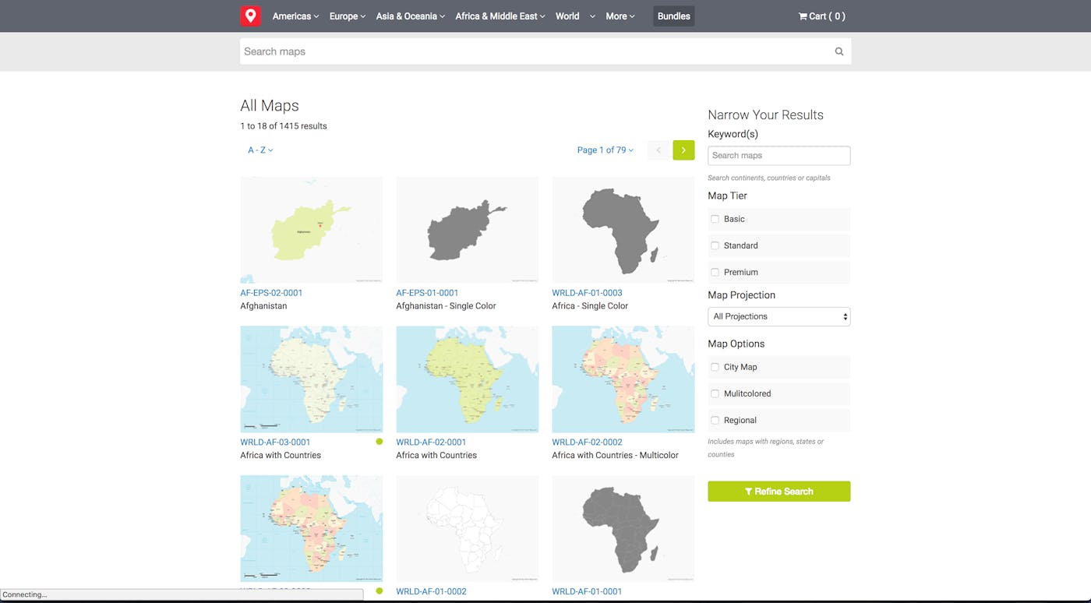Focus the Keyword(s) search maps field
Screen dimensions: 1091x603
[x=779, y=156]
